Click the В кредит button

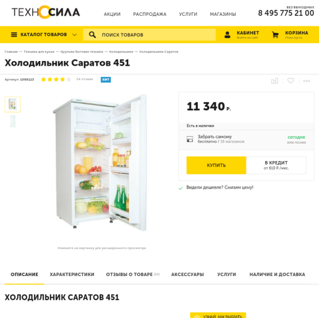(276, 165)
